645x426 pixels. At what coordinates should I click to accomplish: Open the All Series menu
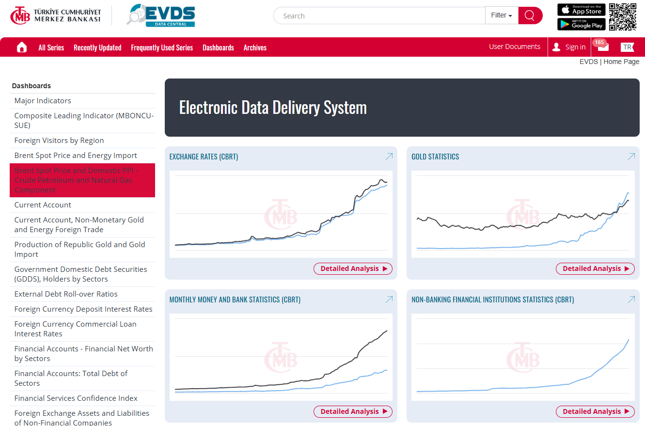pyautogui.click(x=51, y=47)
